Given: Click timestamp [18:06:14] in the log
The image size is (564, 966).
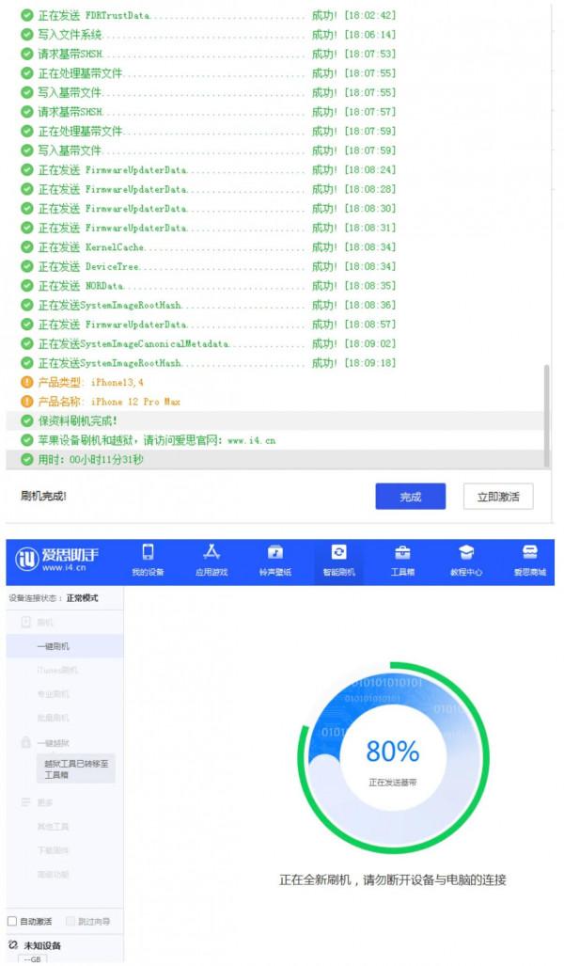Looking at the screenshot, I should tap(370, 35).
